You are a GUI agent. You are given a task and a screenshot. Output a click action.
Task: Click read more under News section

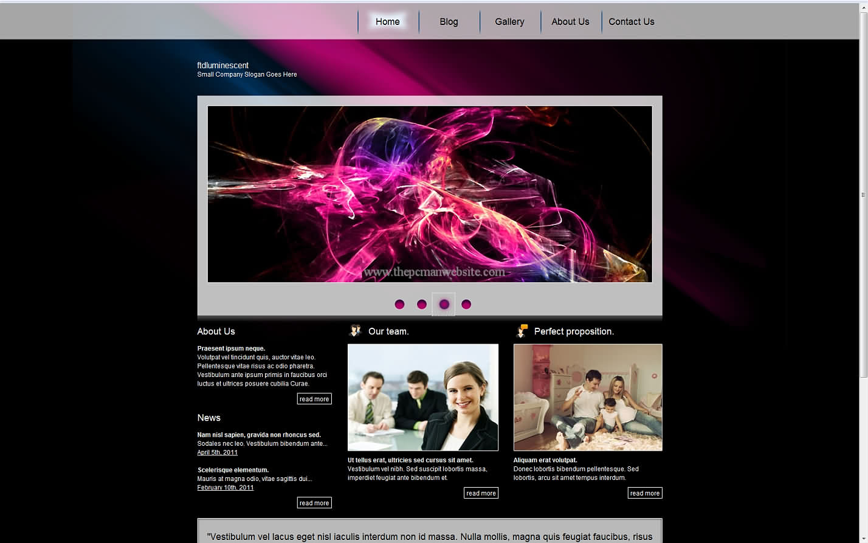(314, 503)
